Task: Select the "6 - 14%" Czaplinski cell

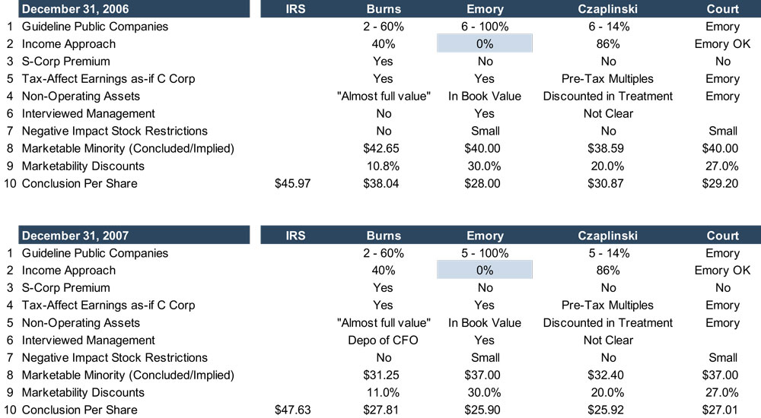Action: [607, 27]
